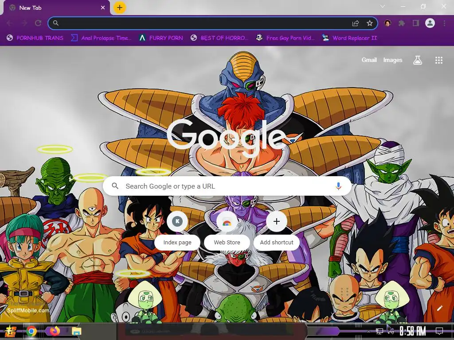Viewport: 454px width, 340px height.
Task: Open the FURRY PORN bookmark
Action: [x=161, y=38]
